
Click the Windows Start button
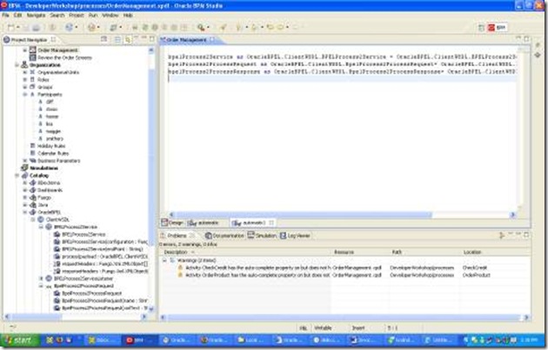click(19, 340)
